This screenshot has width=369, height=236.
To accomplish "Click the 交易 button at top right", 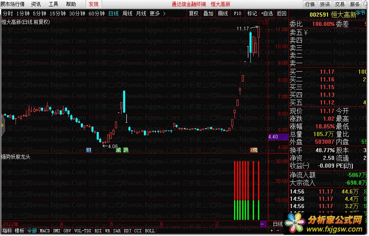I will pyautogui.click(x=340, y=4).
